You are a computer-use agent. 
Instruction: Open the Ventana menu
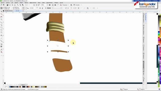56,3
